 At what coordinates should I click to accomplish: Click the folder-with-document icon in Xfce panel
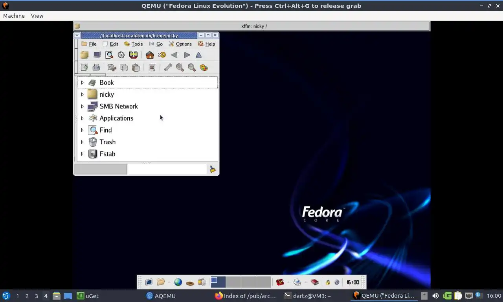click(202, 282)
